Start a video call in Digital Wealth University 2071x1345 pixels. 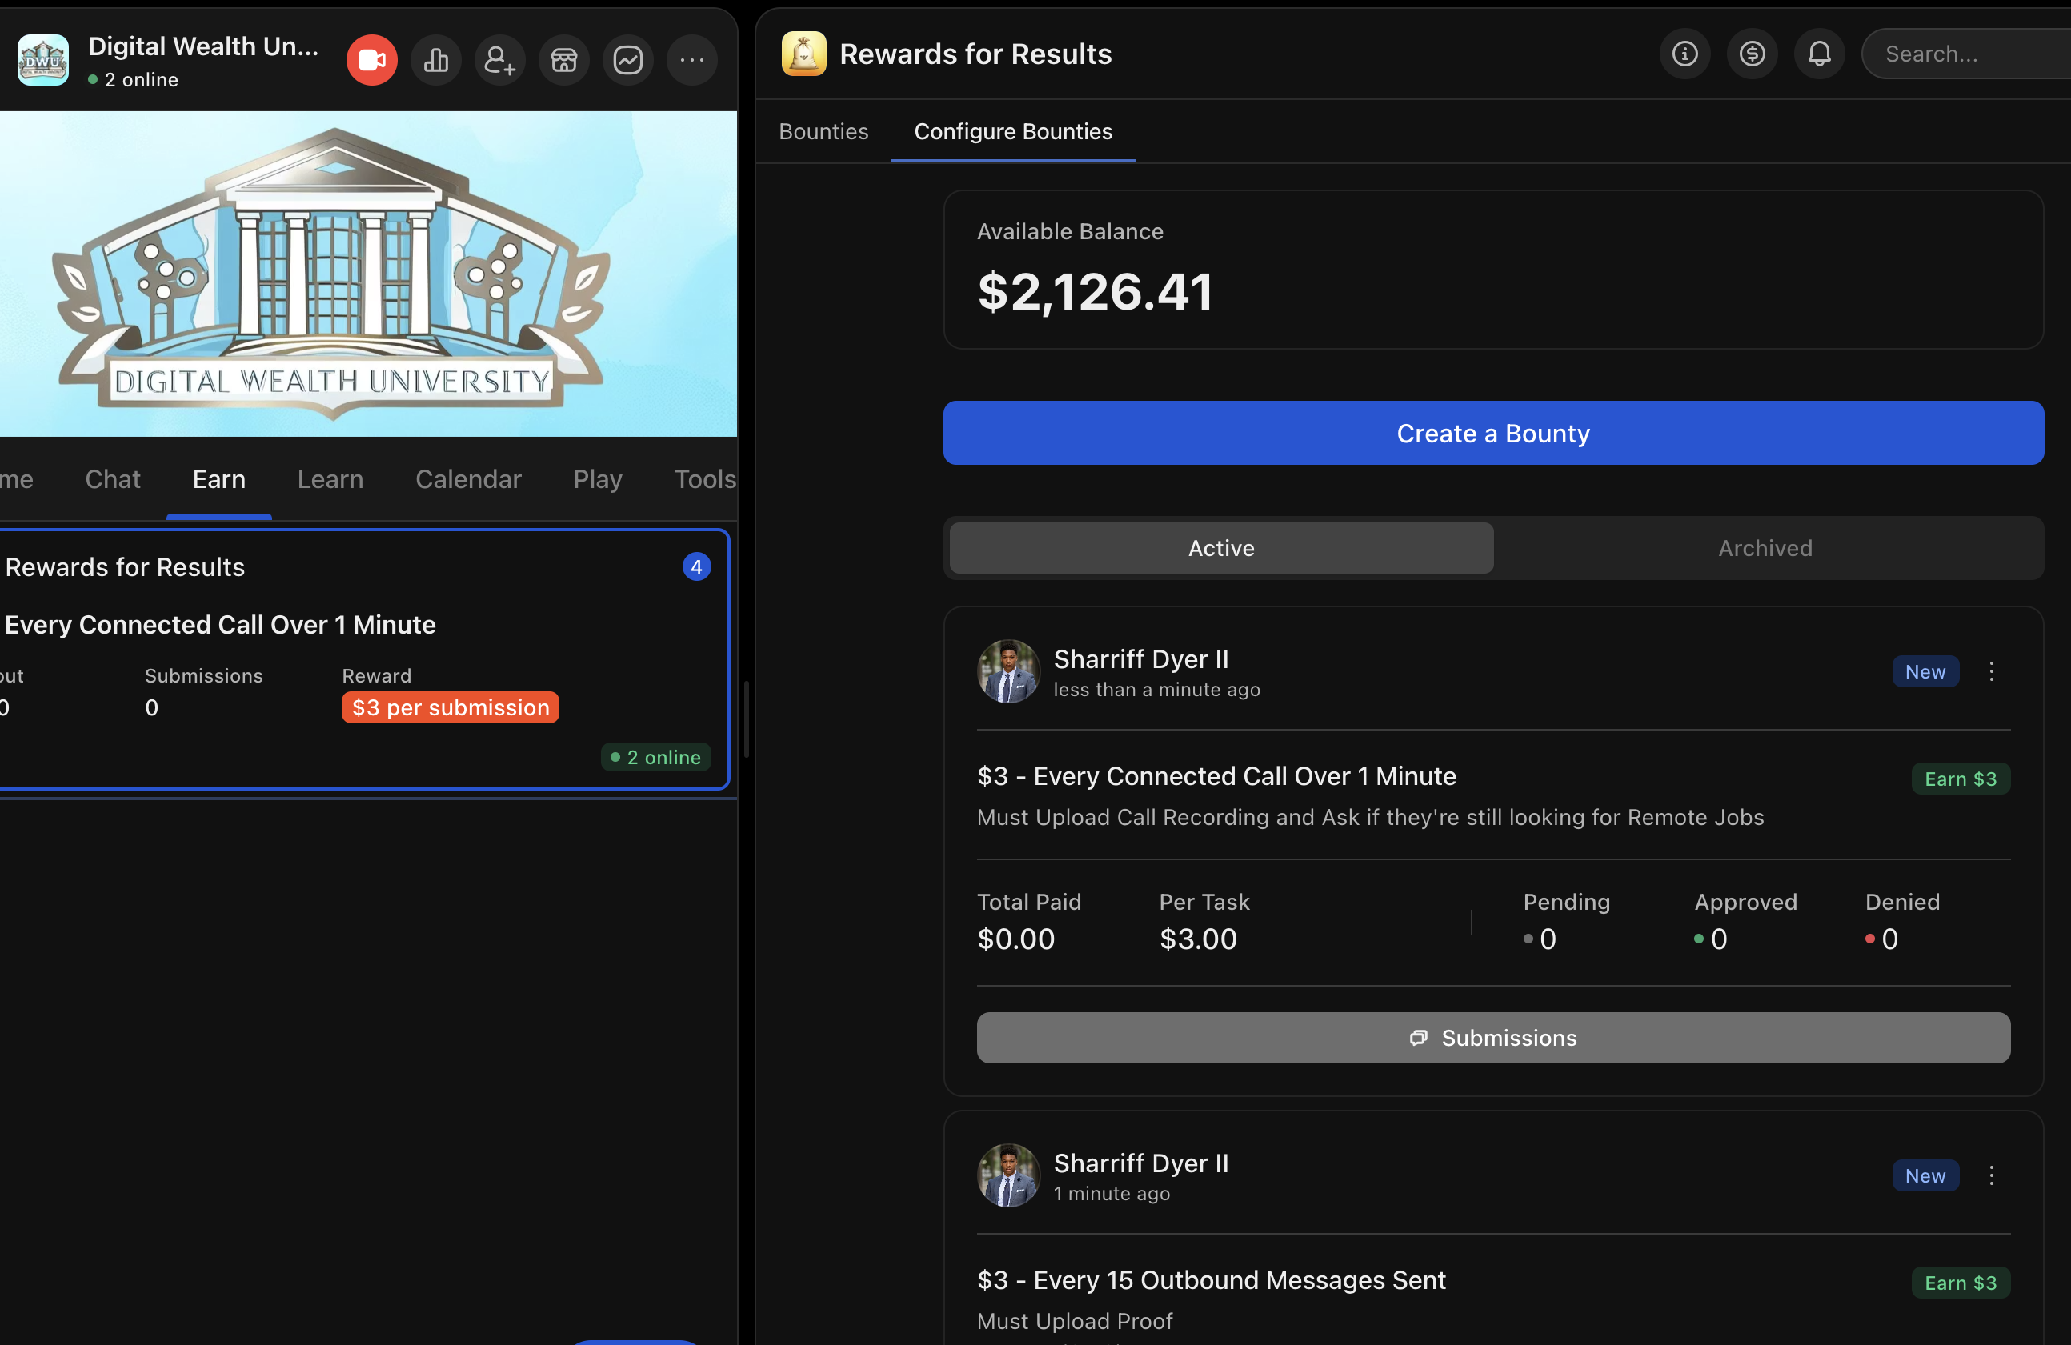pyautogui.click(x=371, y=59)
